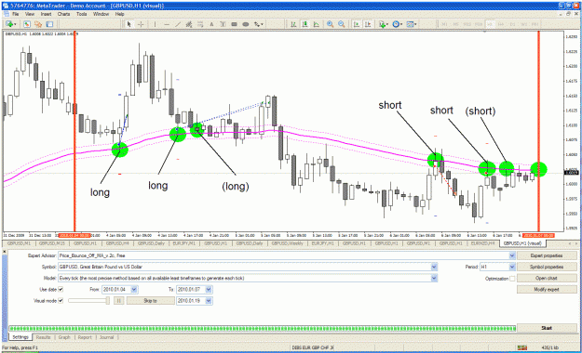Open the Arrows tool dropdown icon
This screenshot has height=353, width=582.
258,24
